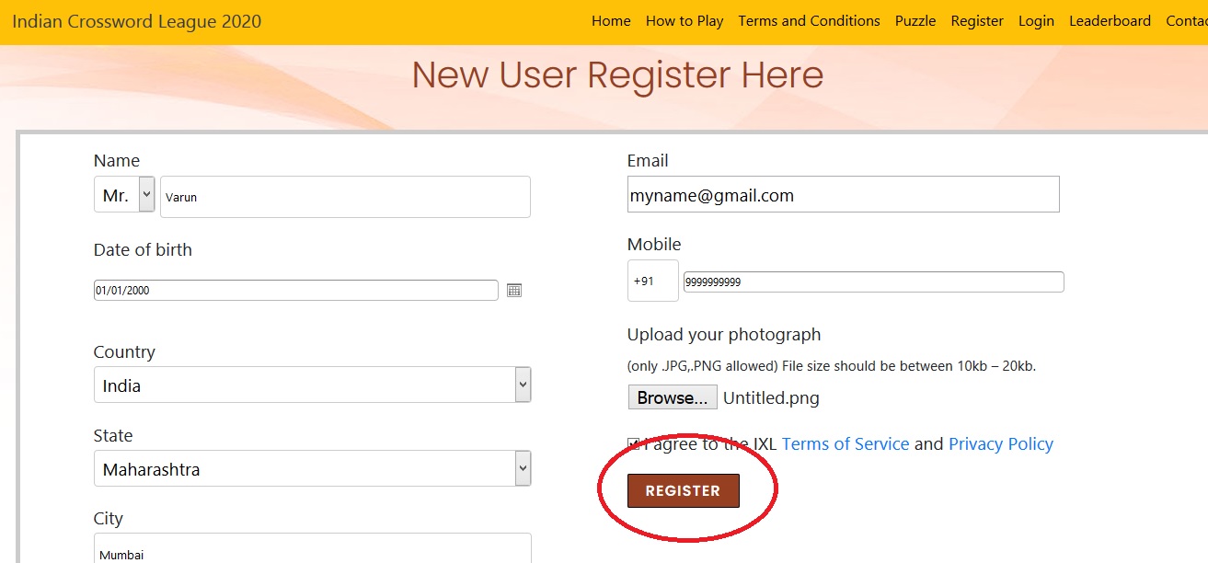Click the Indian Crossword League 2020 title
Viewport: 1208px width, 563px height.
point(136,21)
